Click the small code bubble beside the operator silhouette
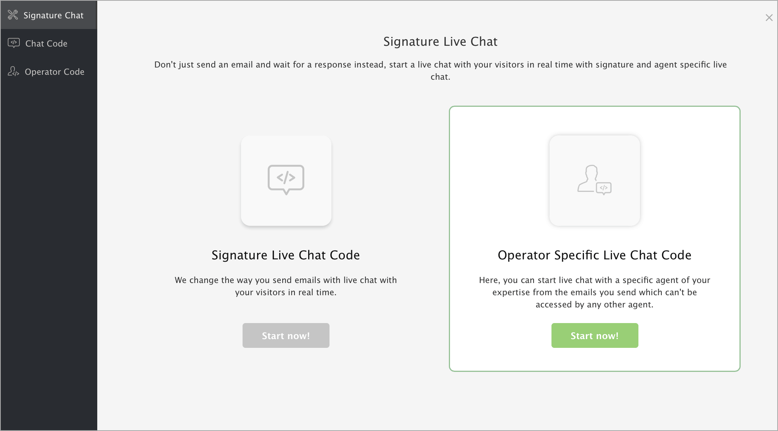Viewport: 778px width, 431px height. (604, 188)
